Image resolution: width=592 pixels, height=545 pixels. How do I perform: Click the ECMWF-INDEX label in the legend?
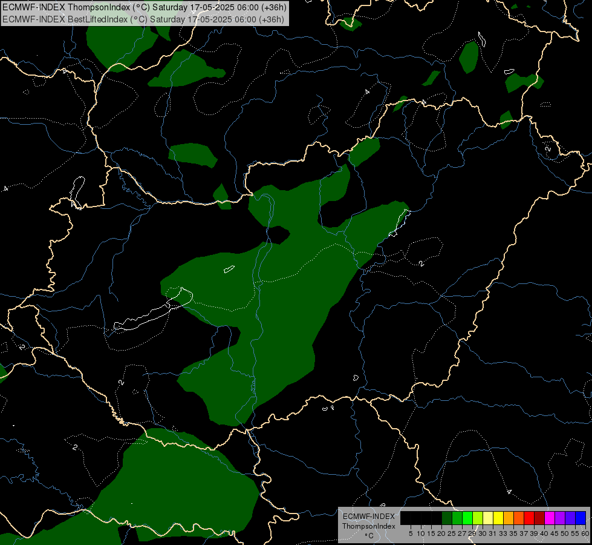(x=369, y=517)
